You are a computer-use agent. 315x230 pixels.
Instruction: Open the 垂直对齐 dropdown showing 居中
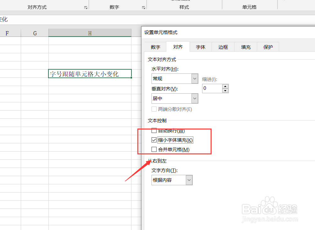click(x=194, y=98)
